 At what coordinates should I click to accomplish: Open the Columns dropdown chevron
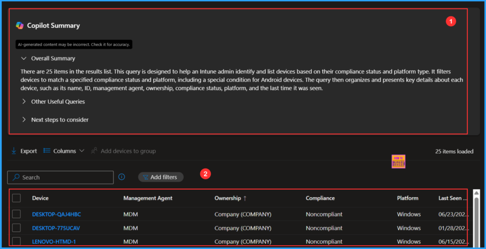(82, 151)
